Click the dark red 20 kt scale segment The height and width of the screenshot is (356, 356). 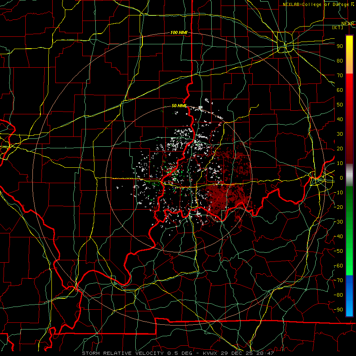point(349,148)
